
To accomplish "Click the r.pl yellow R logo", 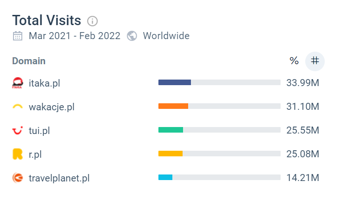I will coord(18,154).
